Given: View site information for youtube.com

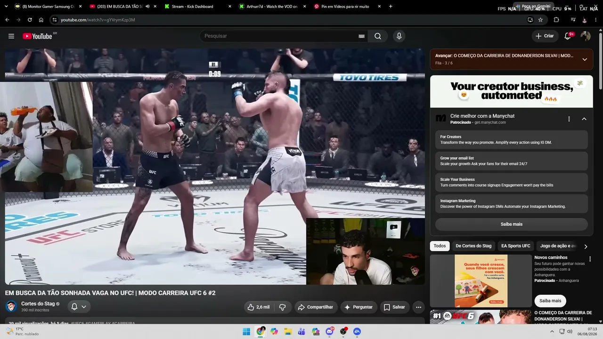Looking at the screenshot, I should point(55,20).
